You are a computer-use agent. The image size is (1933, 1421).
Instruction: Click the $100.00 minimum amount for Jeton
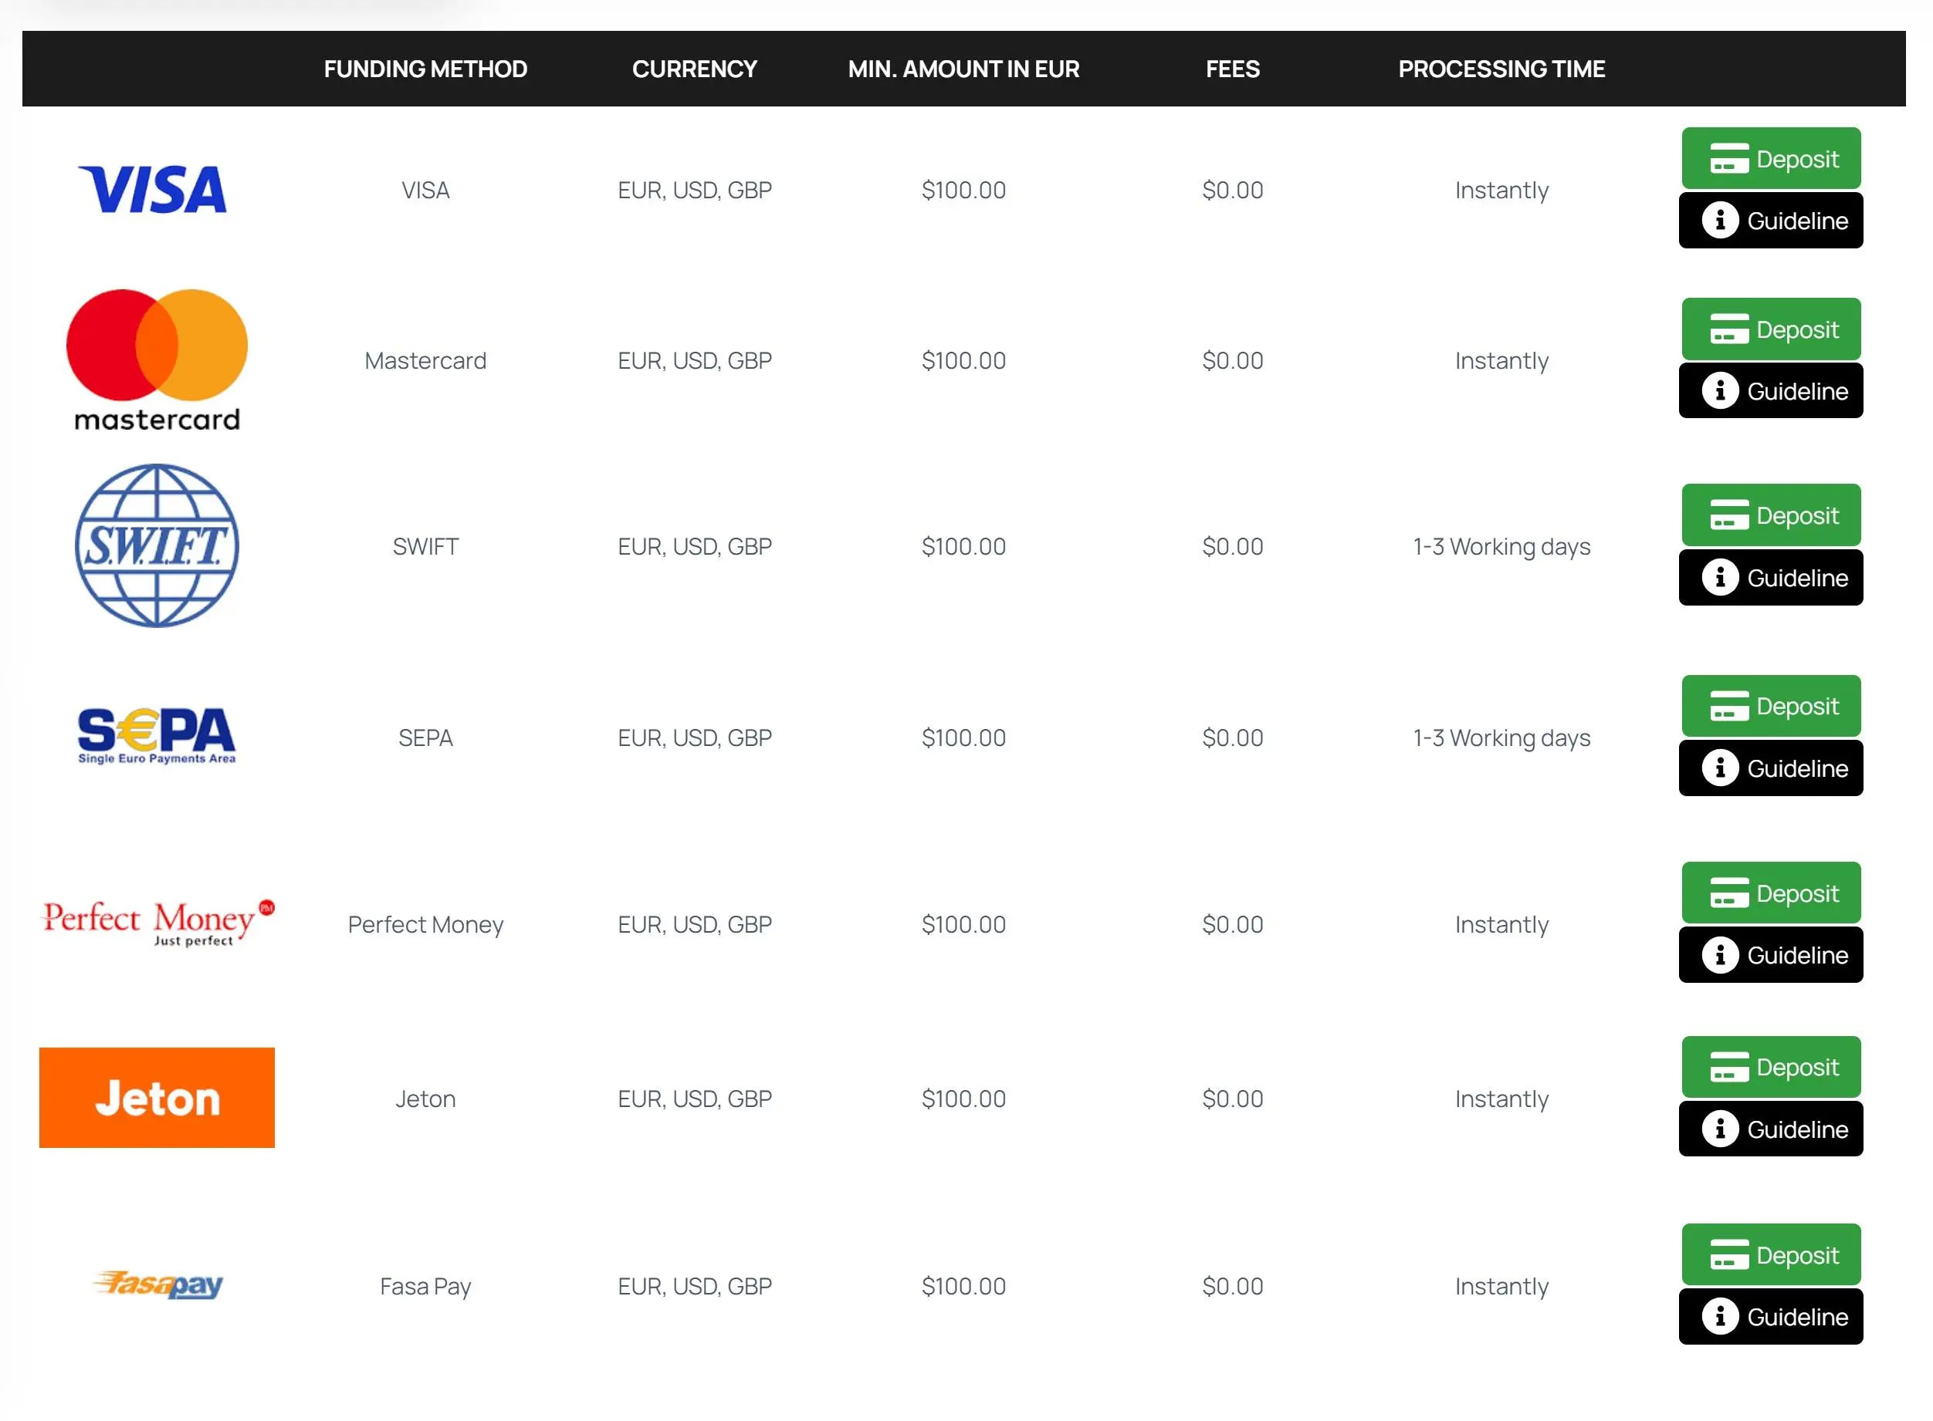point(963,1099)
